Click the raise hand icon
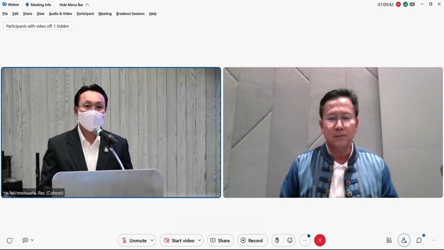 [x=277, y=240]
